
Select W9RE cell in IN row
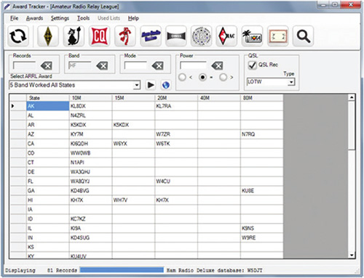point(262,237)
